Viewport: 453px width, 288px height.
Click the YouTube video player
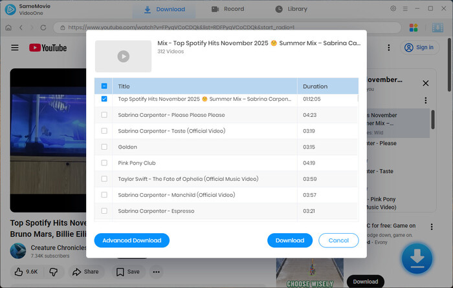coord(48,140)
